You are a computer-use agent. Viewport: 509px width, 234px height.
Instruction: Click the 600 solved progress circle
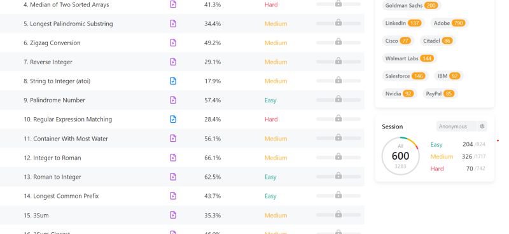tap(400, 156)
